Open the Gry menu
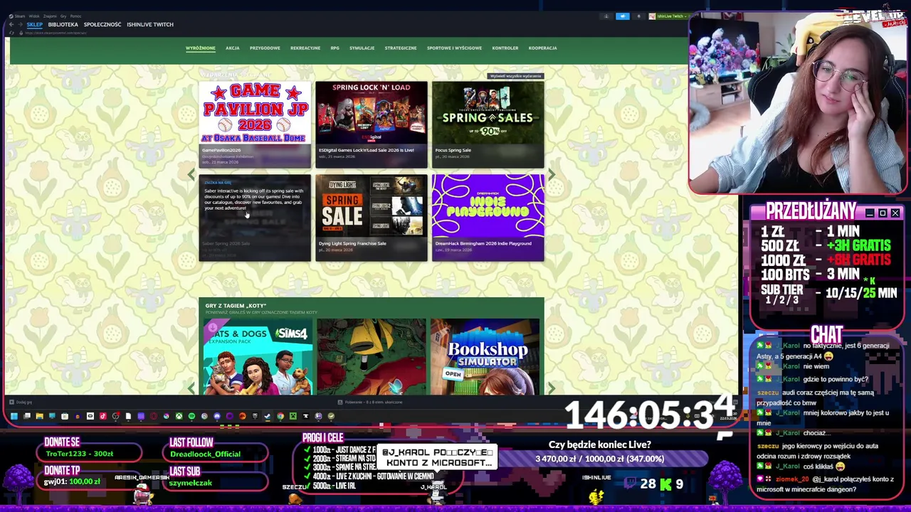 coord(63,16)
